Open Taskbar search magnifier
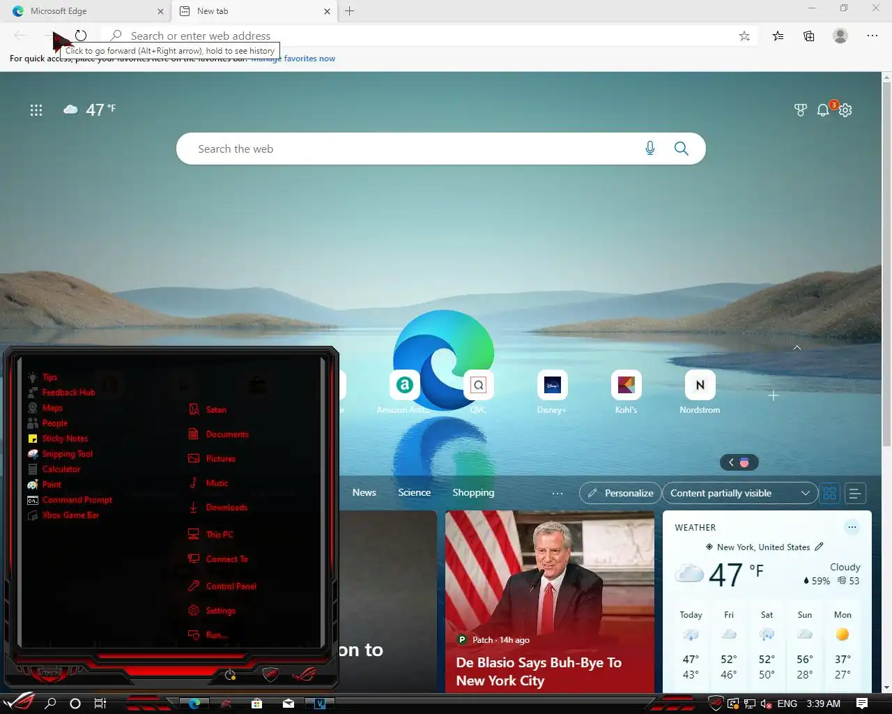This screenshot has width=892, height=714. 50,703
